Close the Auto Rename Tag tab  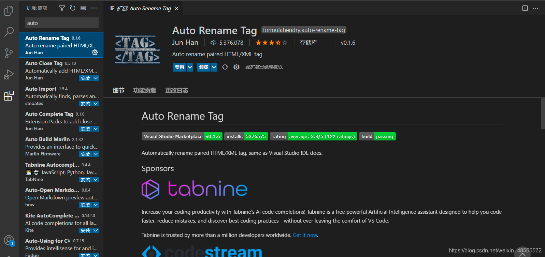click(176, 8)
